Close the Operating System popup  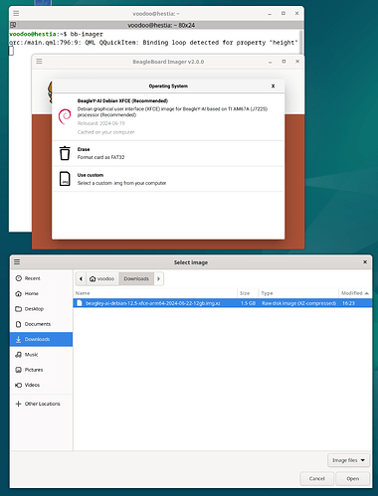pos(273,86)
